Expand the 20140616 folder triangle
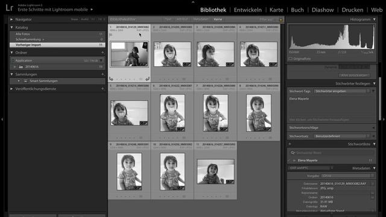 click(x=15, y=67)
